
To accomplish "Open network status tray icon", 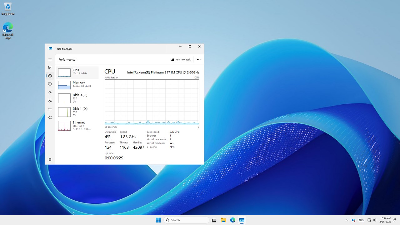I will 369,220.
